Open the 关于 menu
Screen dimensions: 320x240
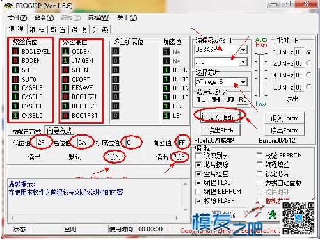click(127, 18)
